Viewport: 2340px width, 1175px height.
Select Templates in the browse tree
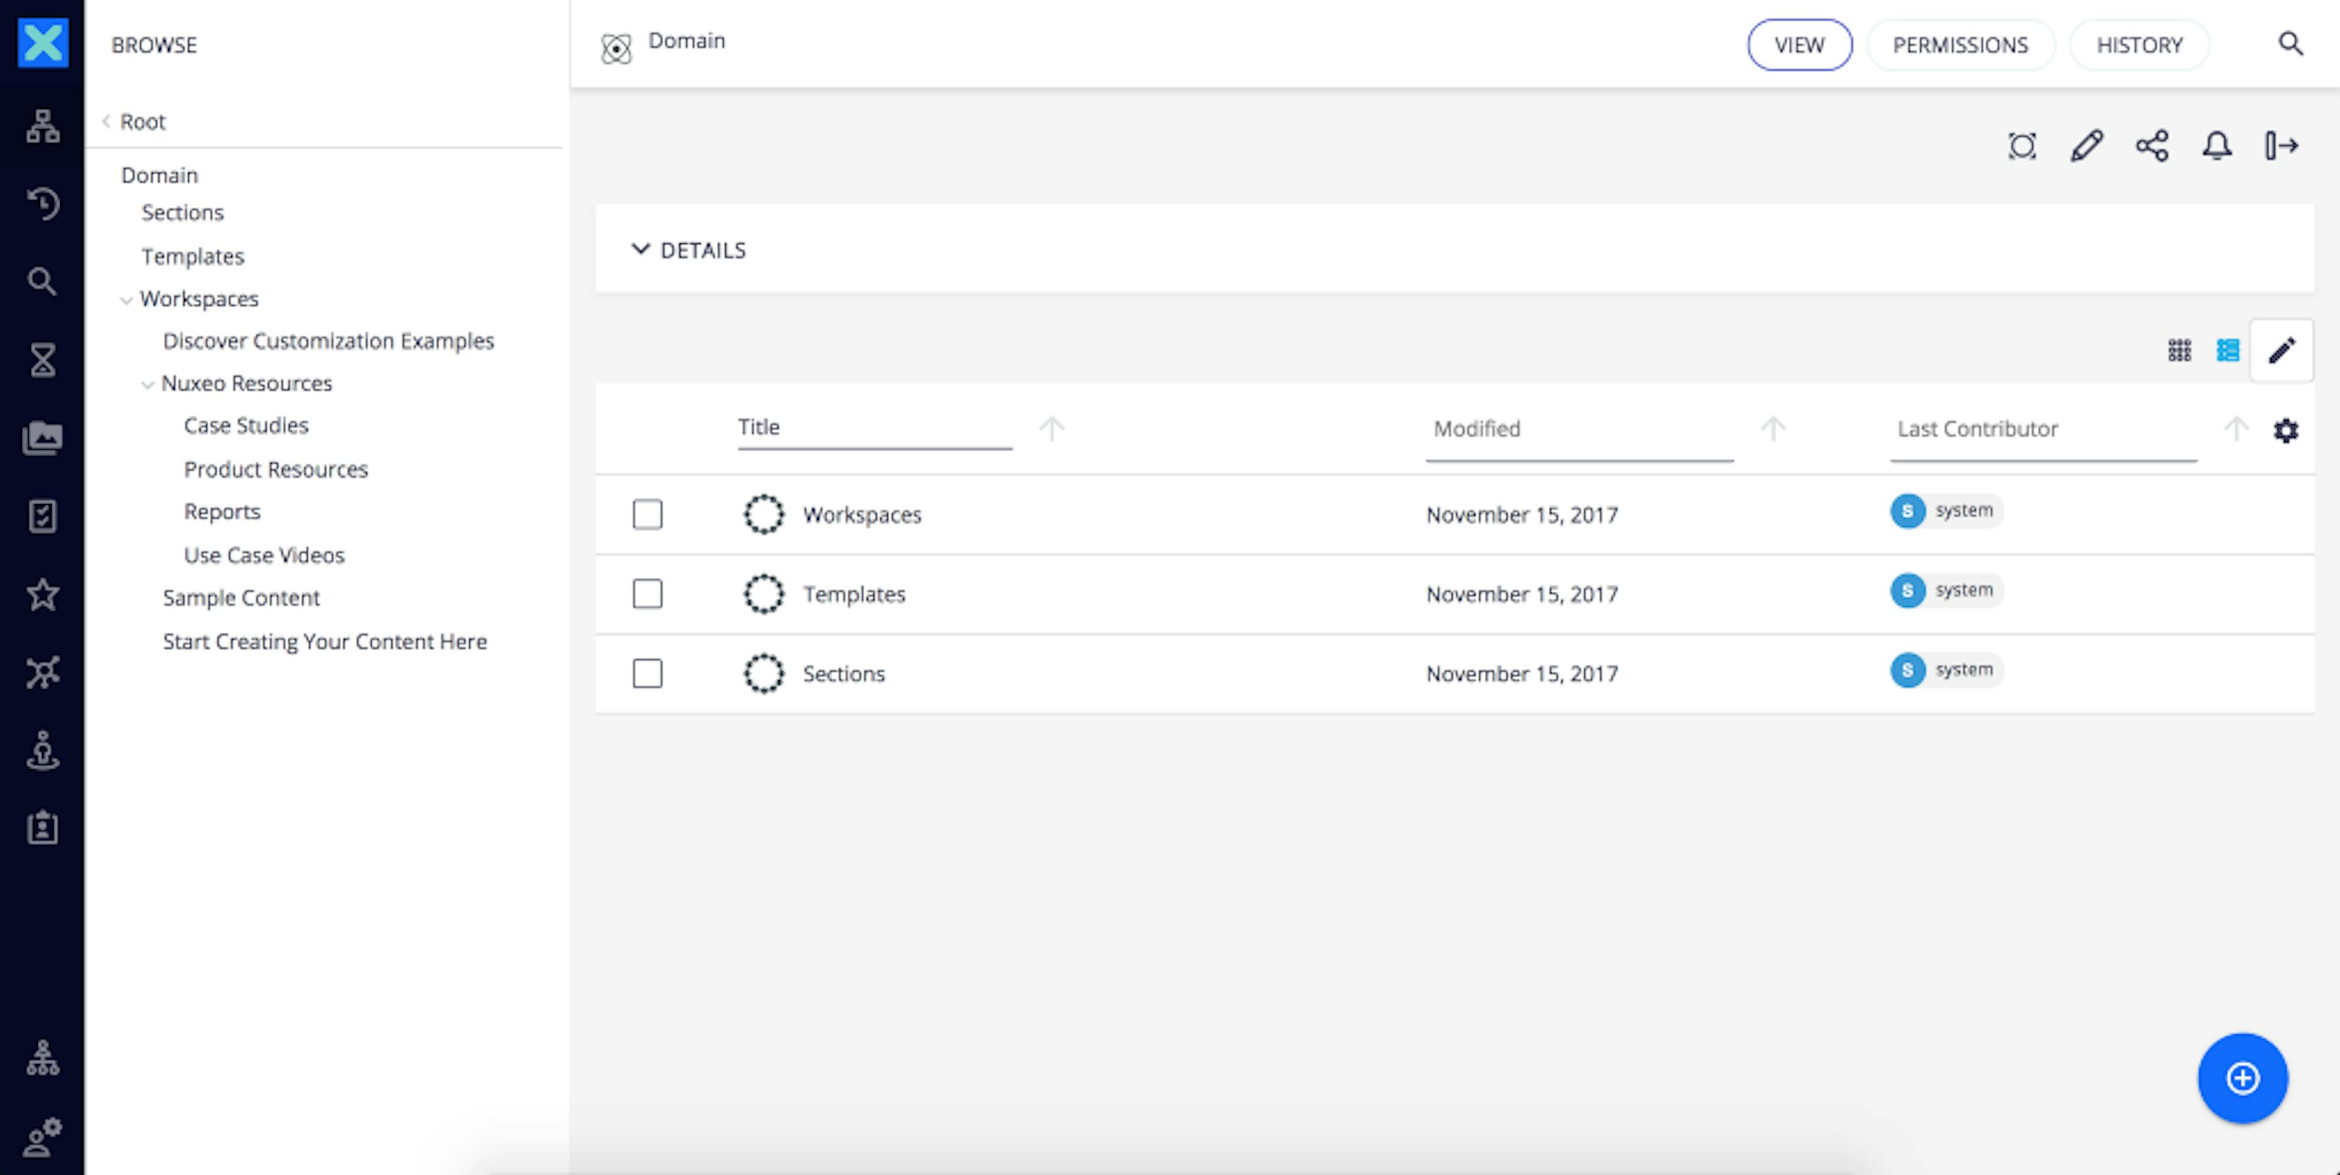pyautogui.click(x=193, y=256)
